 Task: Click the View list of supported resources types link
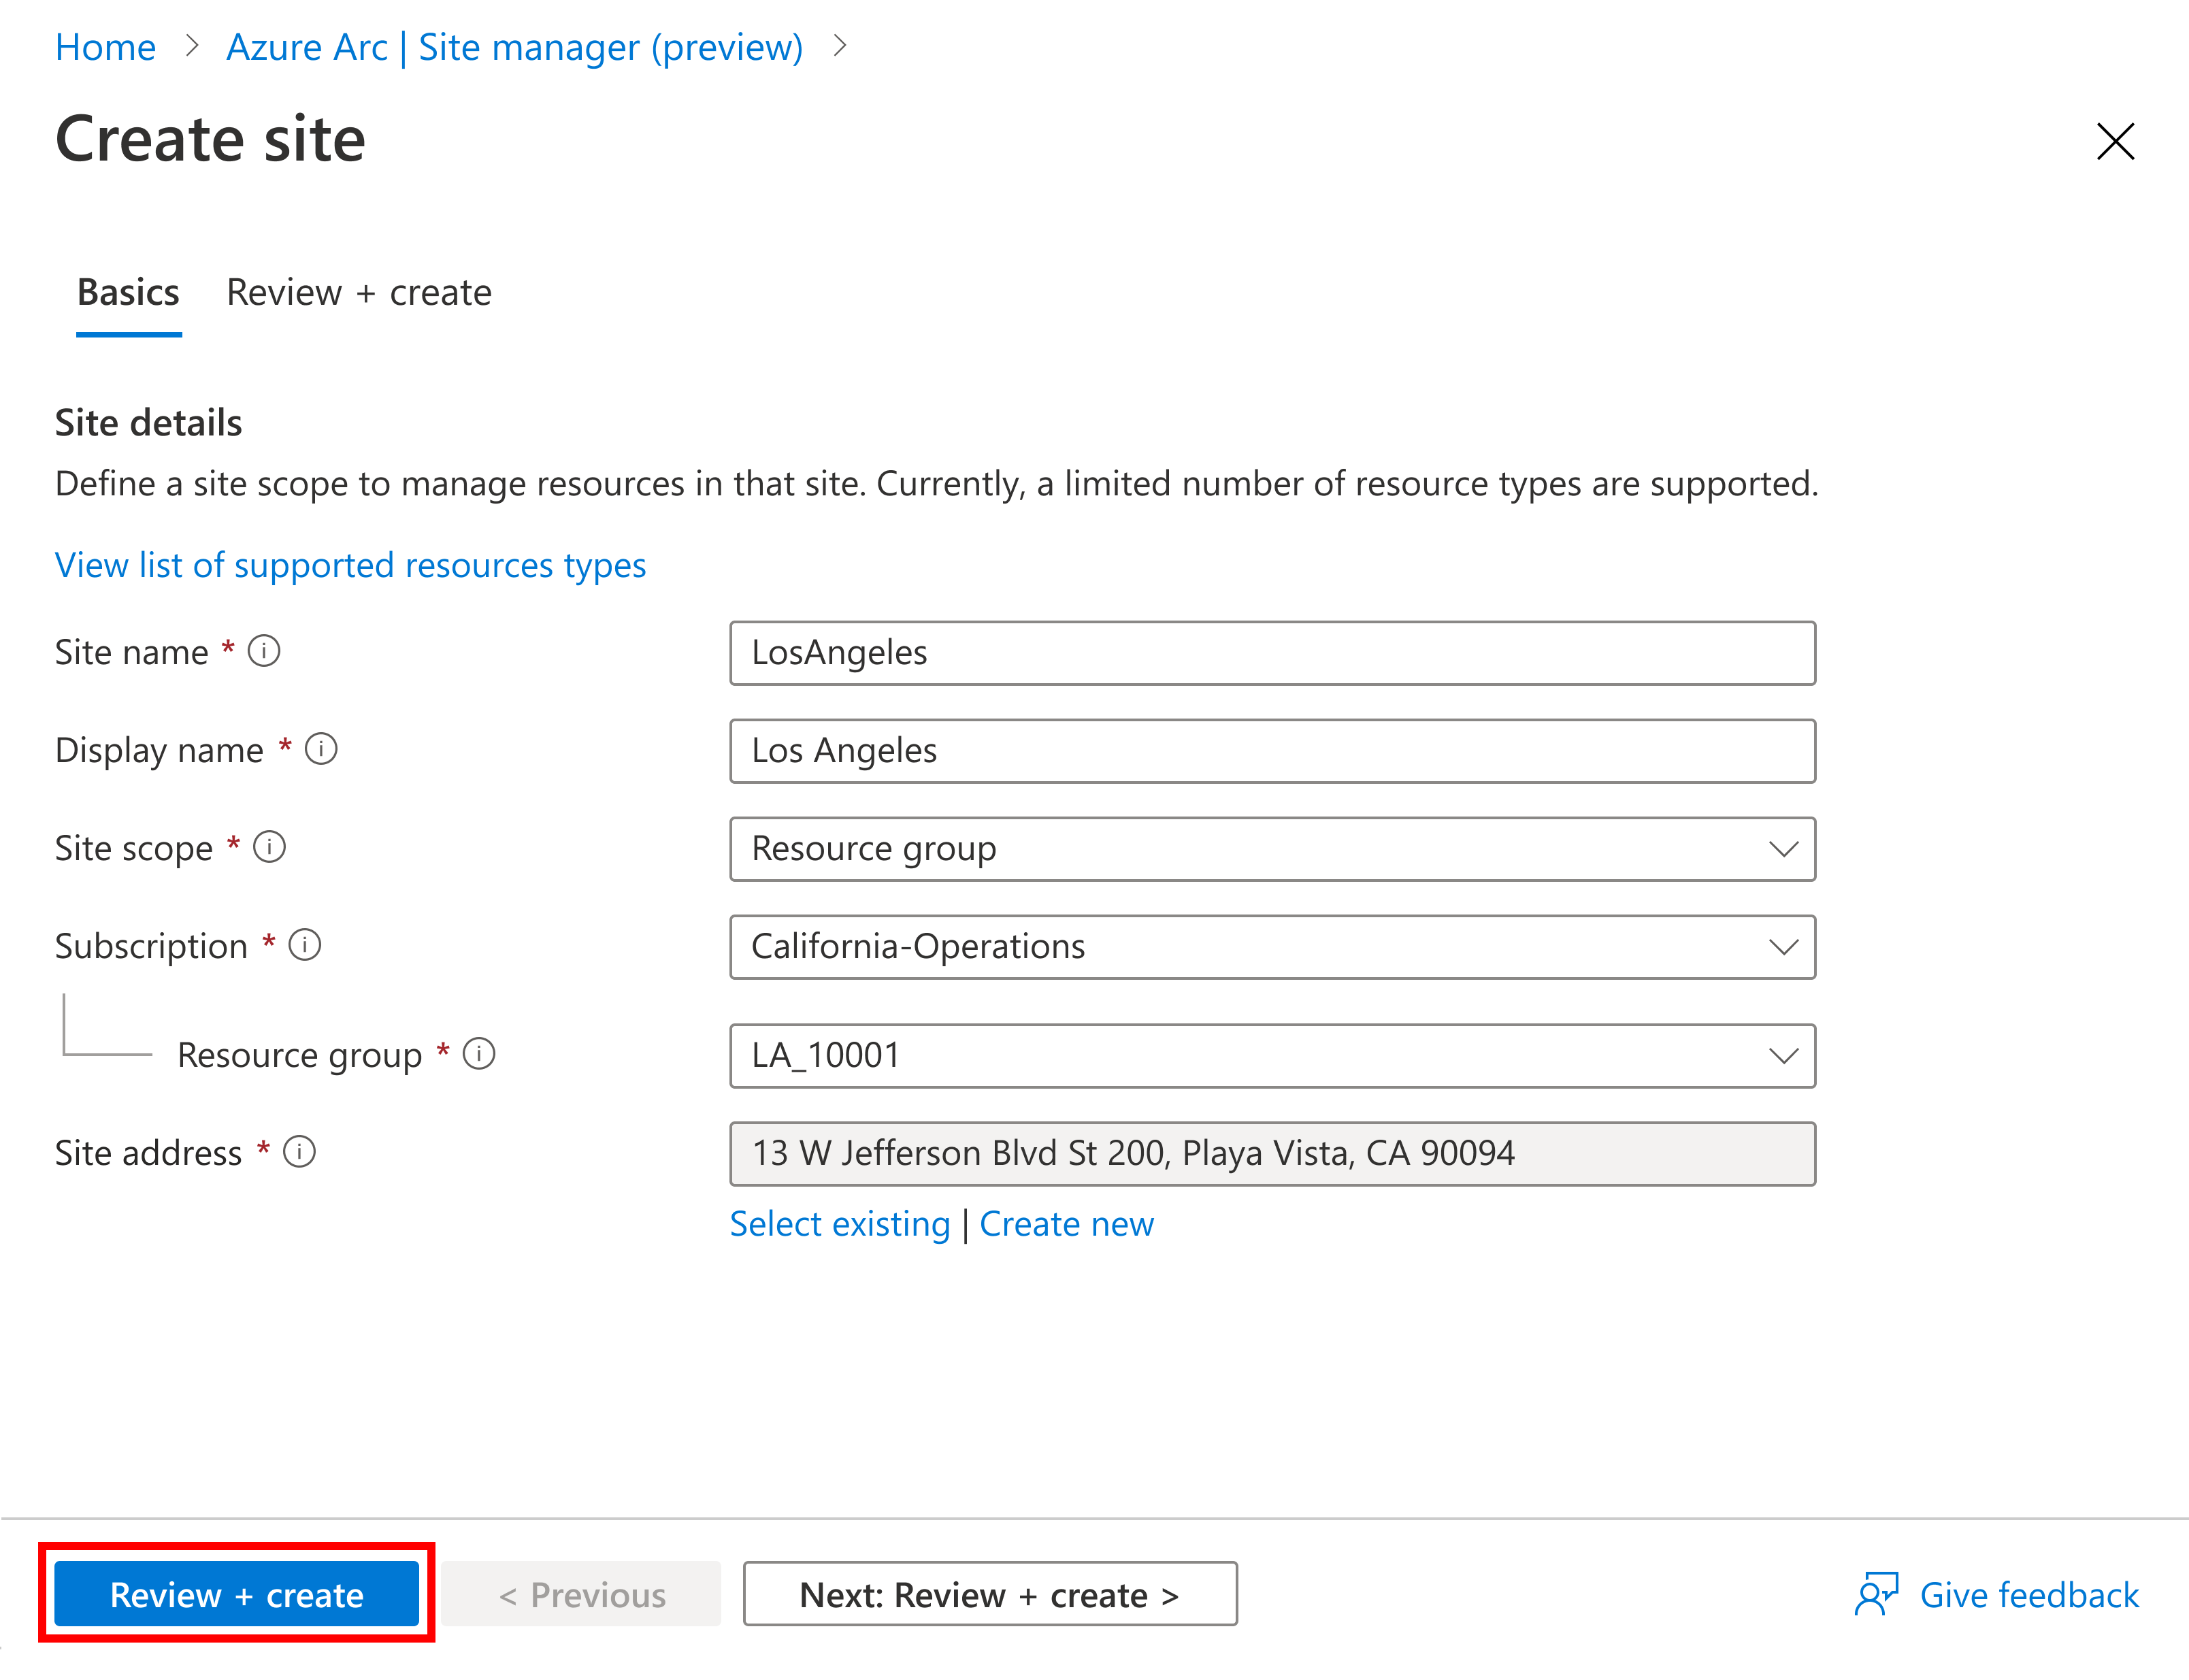pos(374,563)
